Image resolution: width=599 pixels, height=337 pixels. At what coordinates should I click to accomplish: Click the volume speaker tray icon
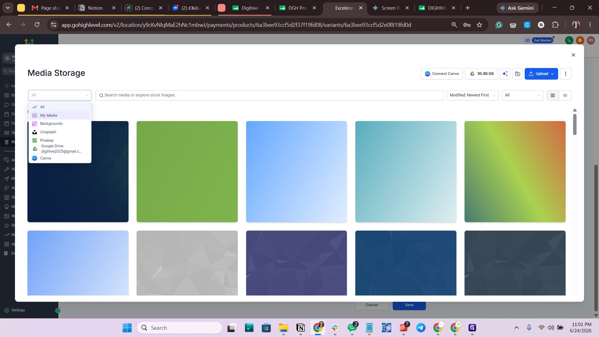551,328
